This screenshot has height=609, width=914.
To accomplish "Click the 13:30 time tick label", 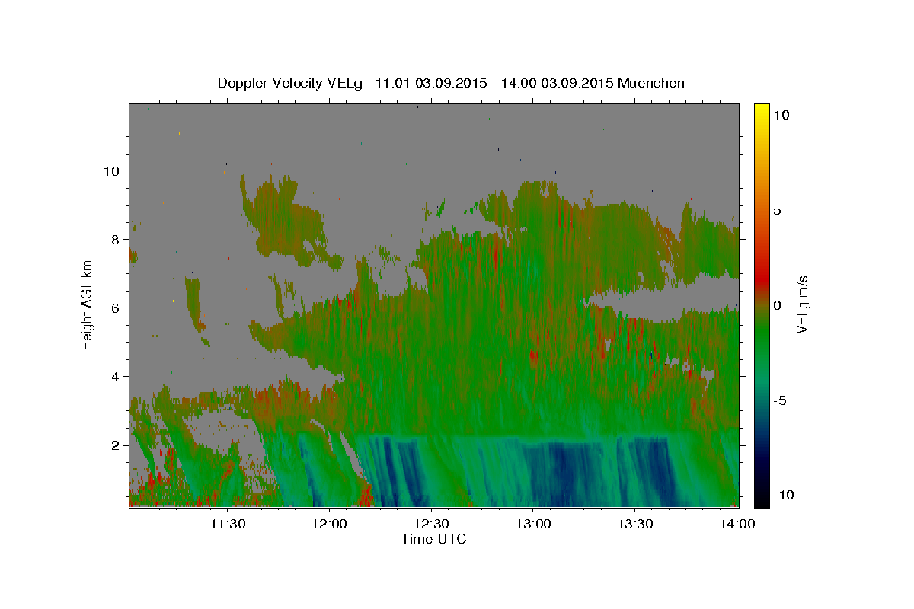I will point(635,524).
